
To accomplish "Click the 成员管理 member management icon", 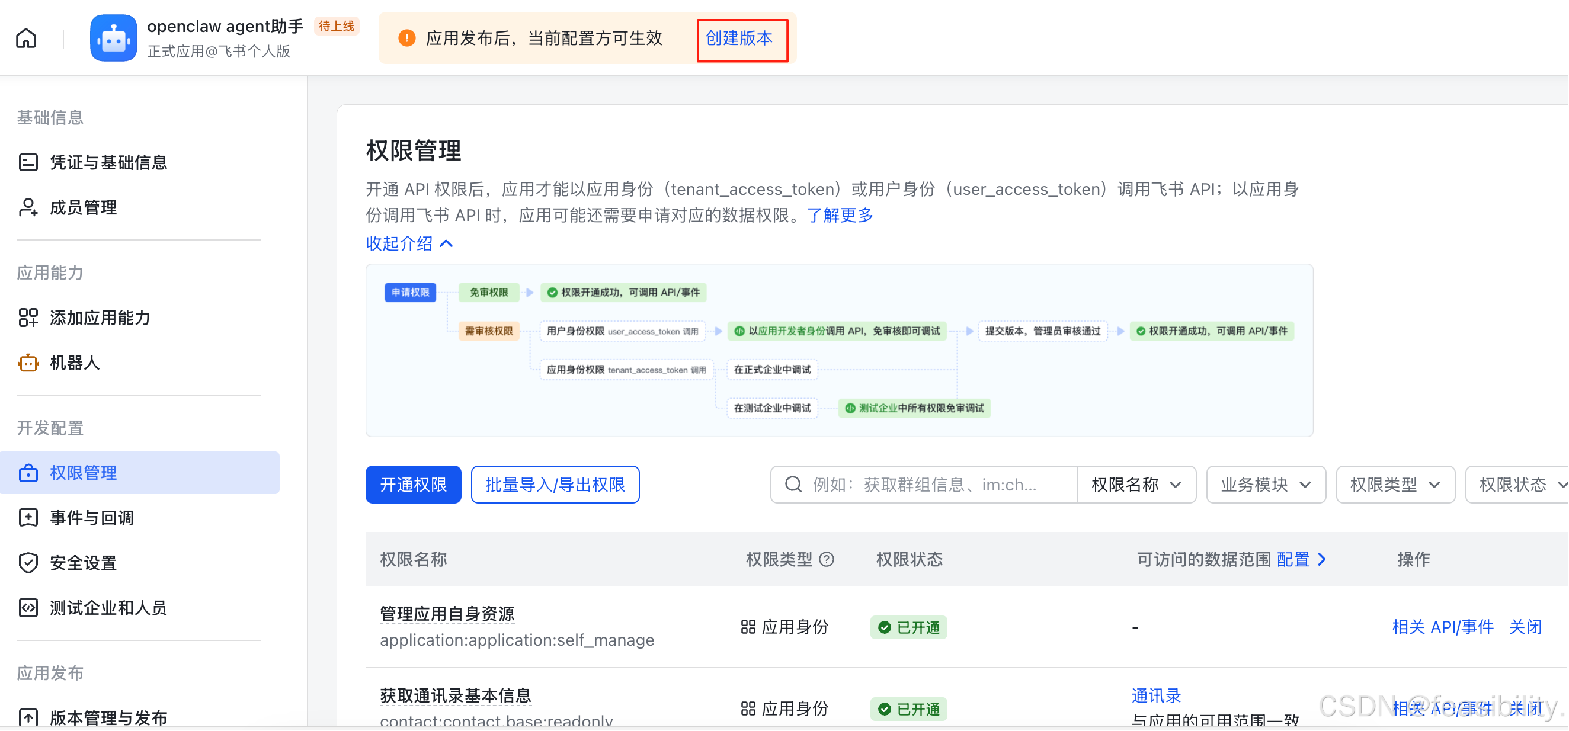I will [28, 207].
